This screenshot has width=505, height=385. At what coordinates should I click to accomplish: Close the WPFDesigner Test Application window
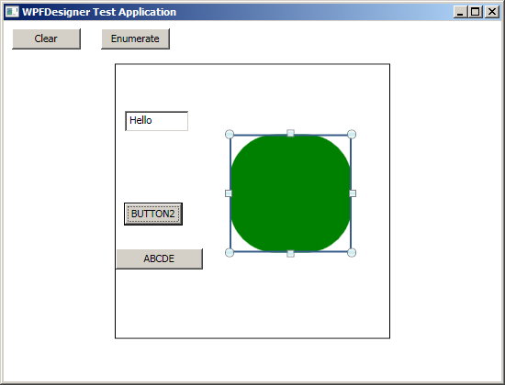(492, 12)
